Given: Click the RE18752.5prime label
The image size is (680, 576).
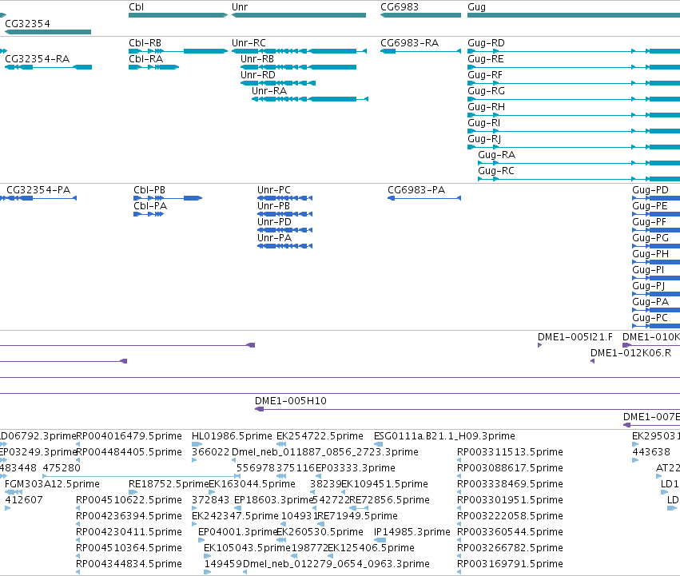Looking at the screenshot, I should click(x=169, y=484).
